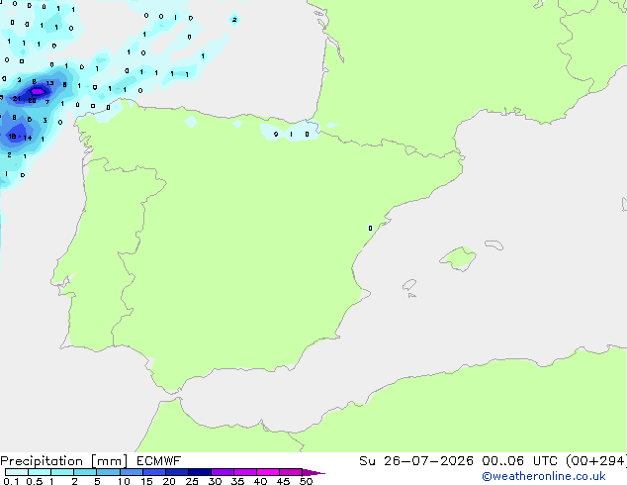Click the isolated '2' value in the diamond cell
The image size is (627, 485).
tap(234, 19)
